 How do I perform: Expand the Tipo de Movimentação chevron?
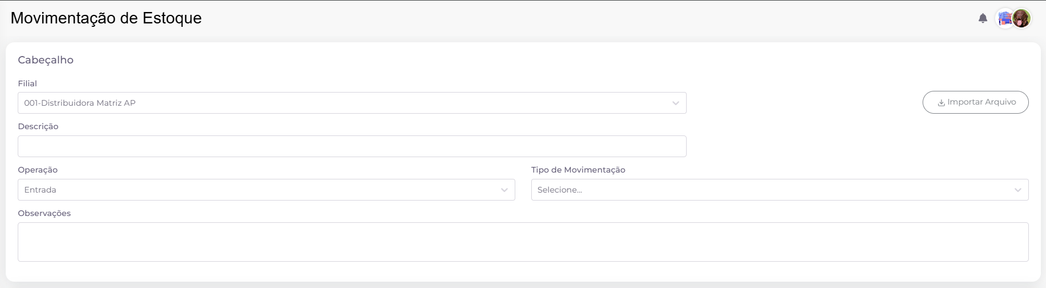pyautogui.click(x=1017, y=190)
